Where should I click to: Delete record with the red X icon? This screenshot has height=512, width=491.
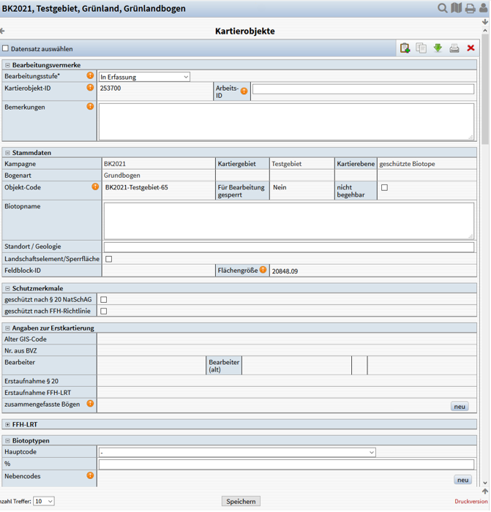(x=471, y=48)
